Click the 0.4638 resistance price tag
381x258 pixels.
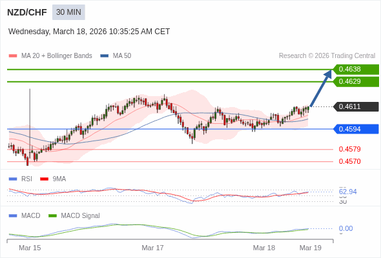point(356,70)
